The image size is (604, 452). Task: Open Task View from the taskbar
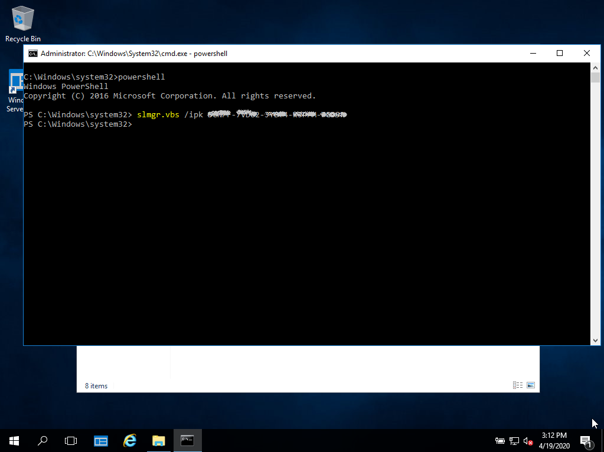71,440
